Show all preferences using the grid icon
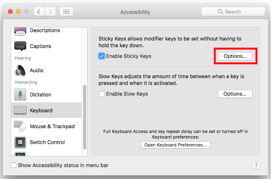This screenshot has width=271, height=179. 66,12
